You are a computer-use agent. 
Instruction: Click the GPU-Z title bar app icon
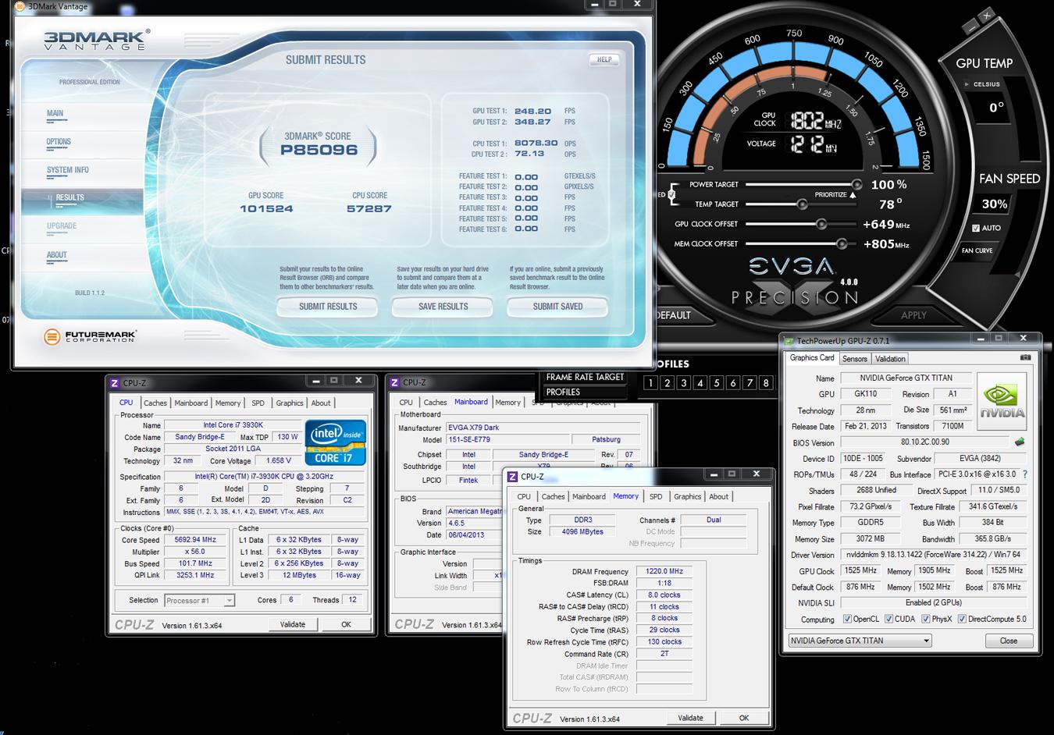pyautogui.click(x=789, y=341)
